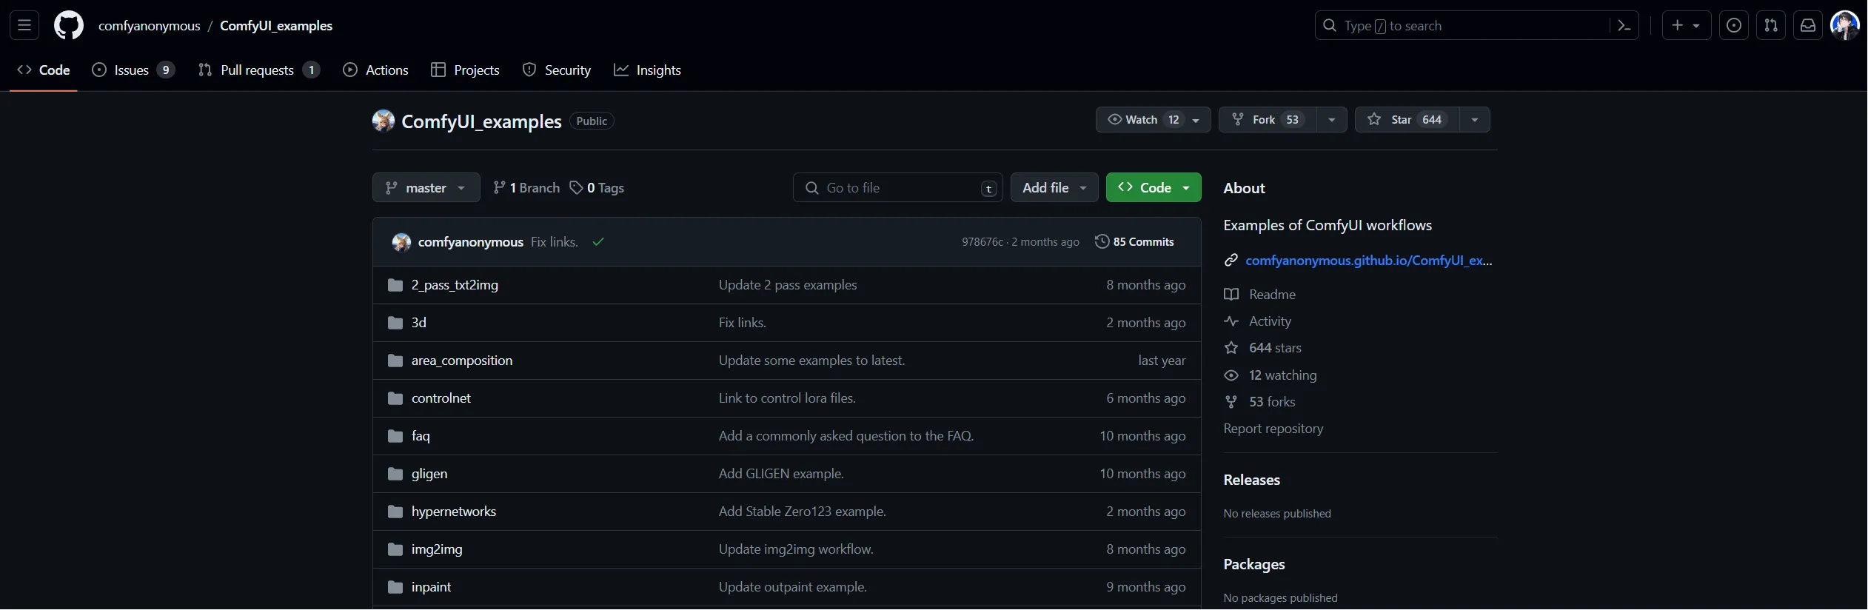Open the hamburger navigation menu
Image resolution: width=1868 pixels, height=610 pixels.
click(24, 25)
